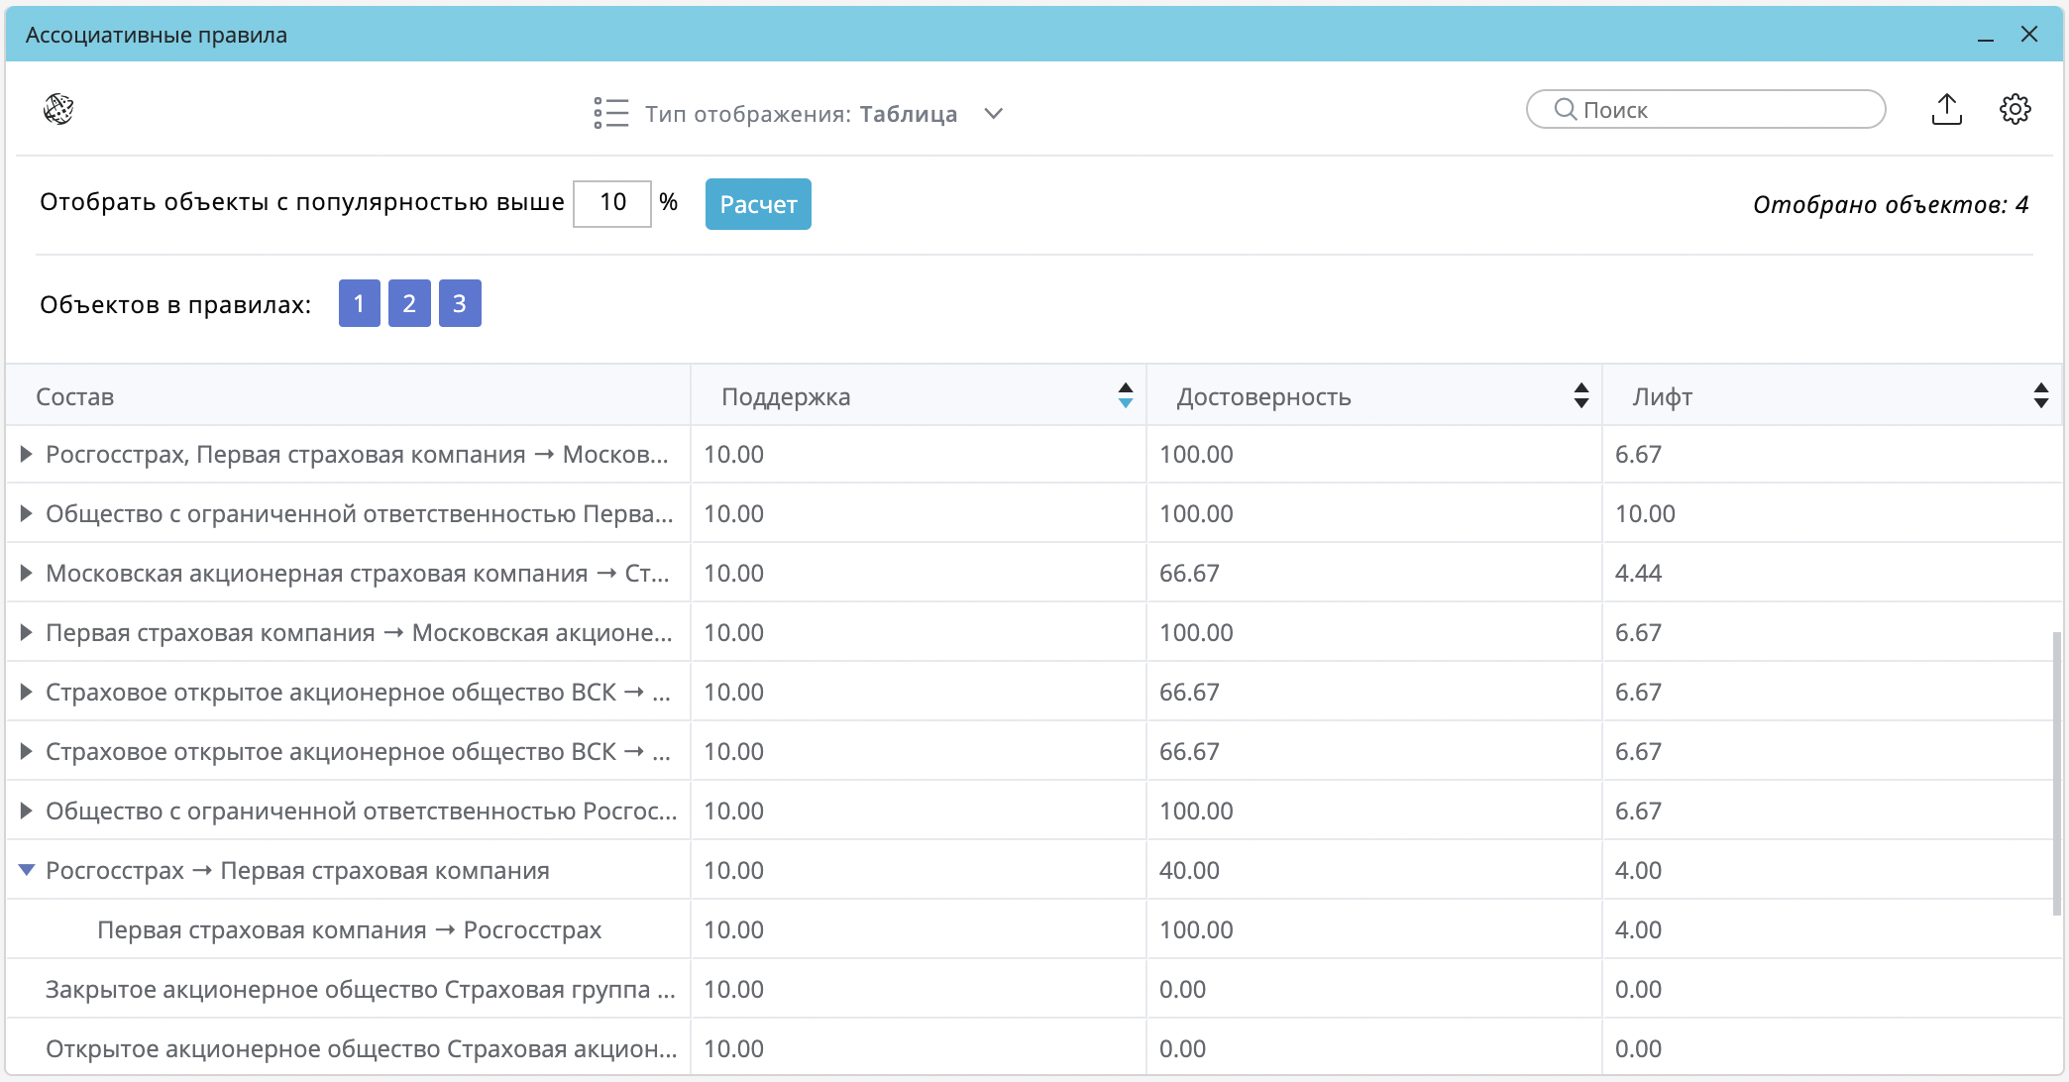
Task: Collapse the Росгосстрах → Первая страховая компания row
Action: 26,870
